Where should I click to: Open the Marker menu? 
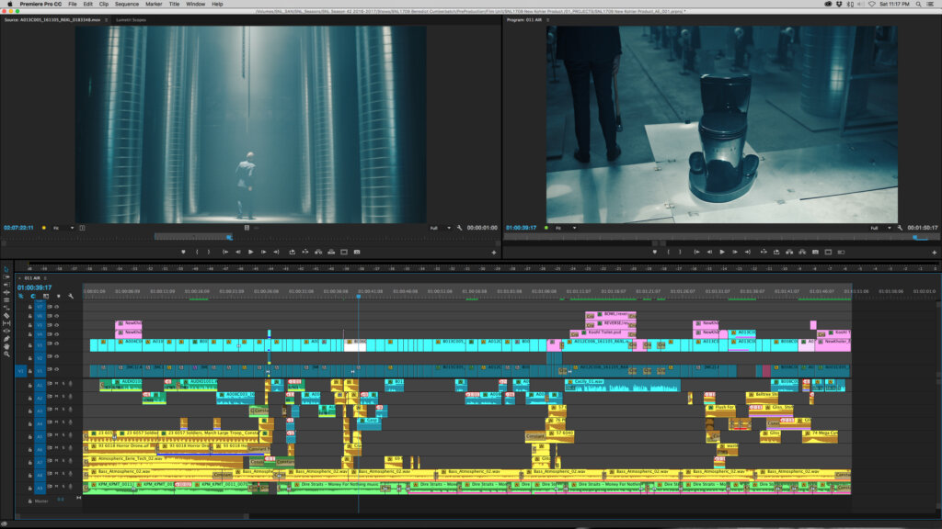[x=154, y=5]
